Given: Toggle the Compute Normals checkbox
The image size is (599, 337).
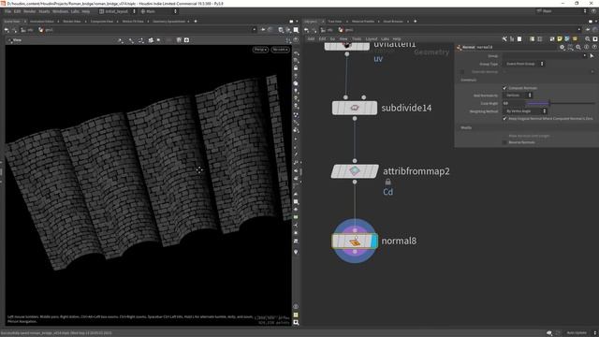Looking at the screenshot, I should click(x=504, y=88).
